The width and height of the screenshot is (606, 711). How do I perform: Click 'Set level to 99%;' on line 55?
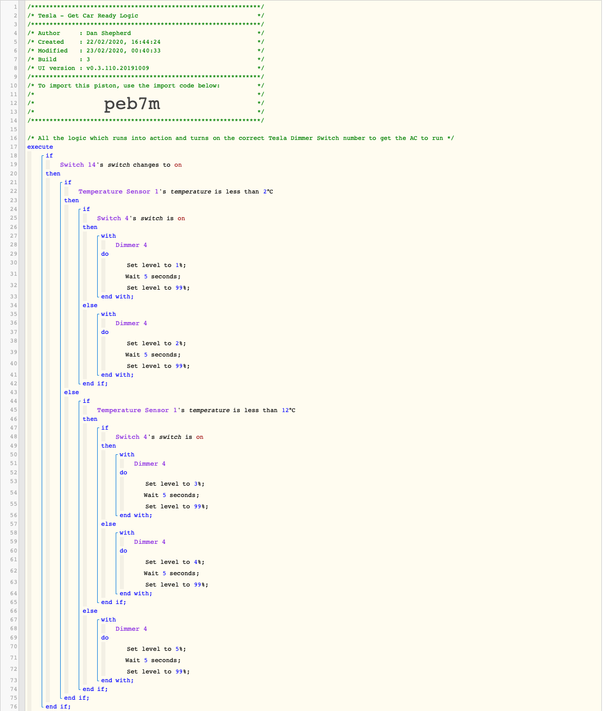[x=177, y=506]
